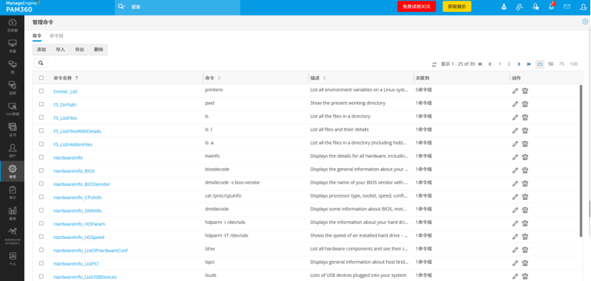Click the 添加 add button

point(41,50)
